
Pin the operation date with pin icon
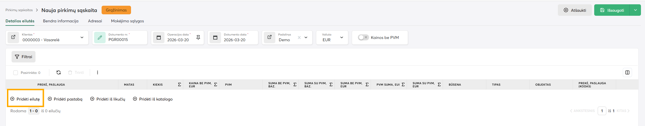(x=198, y=38)
